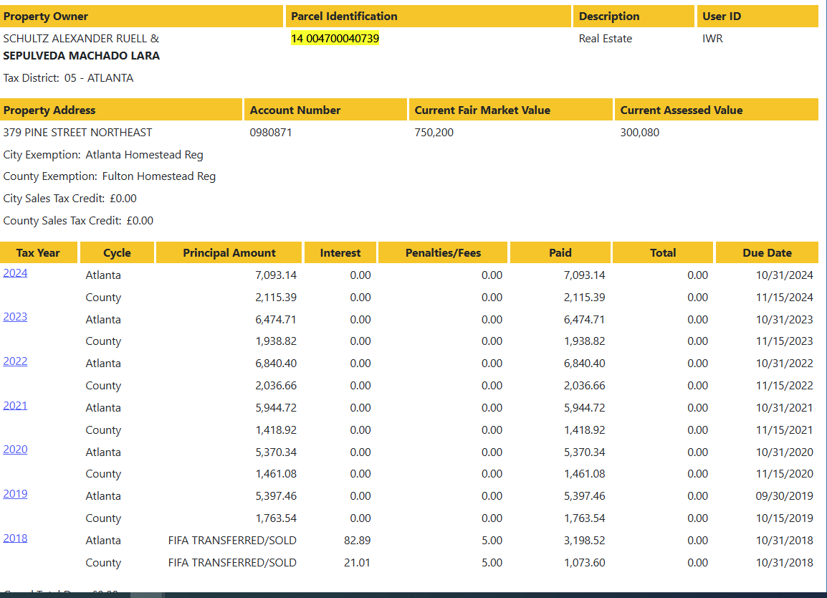Click the assessed value 300,080
This screenshot has height=598, width=827.
[639, 133]
